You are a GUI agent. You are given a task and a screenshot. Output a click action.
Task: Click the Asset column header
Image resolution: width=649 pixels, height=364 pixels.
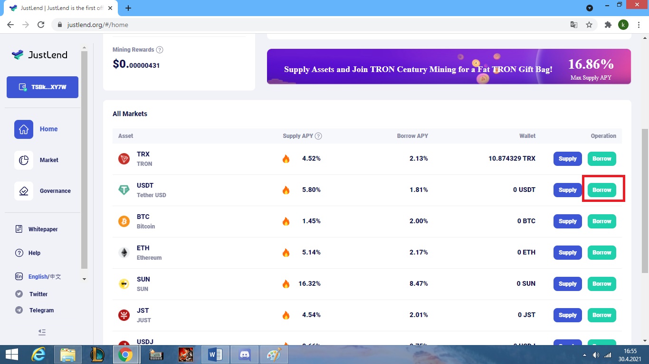(125, 136)
